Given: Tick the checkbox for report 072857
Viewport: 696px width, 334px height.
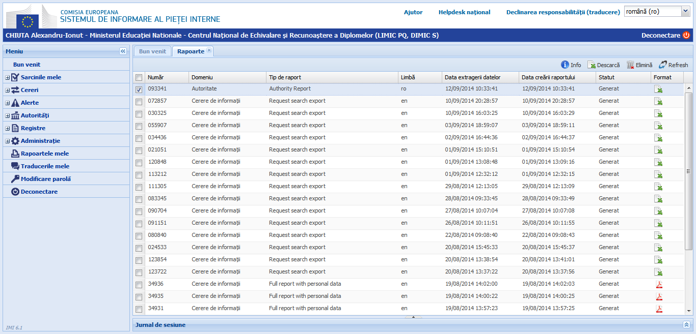Looking at the screenshot, I should (139, 102).
